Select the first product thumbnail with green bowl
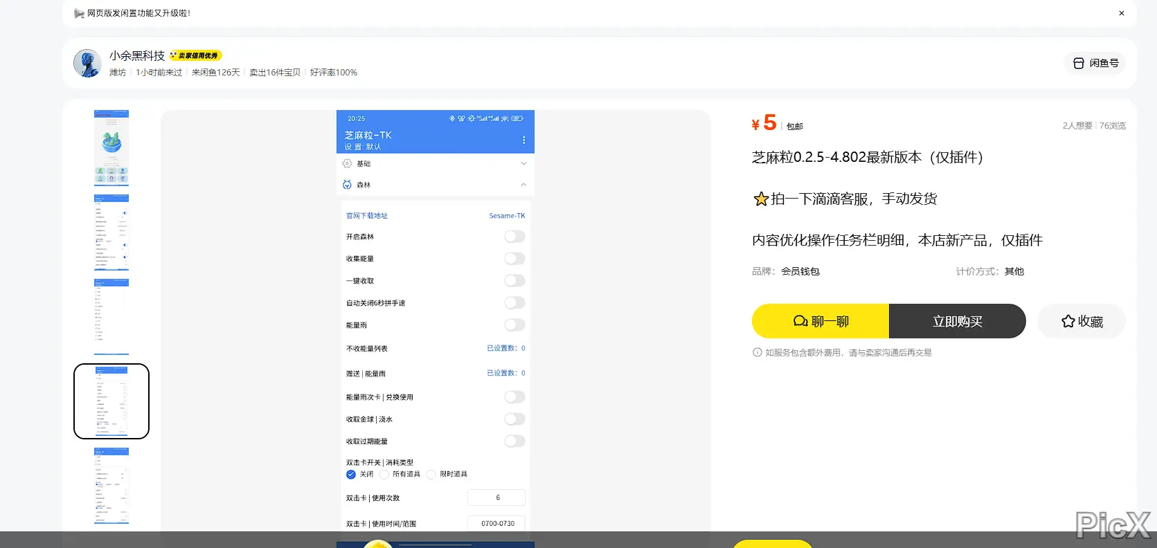Viewport: 1157px width, 548px height. pos(111,148)
